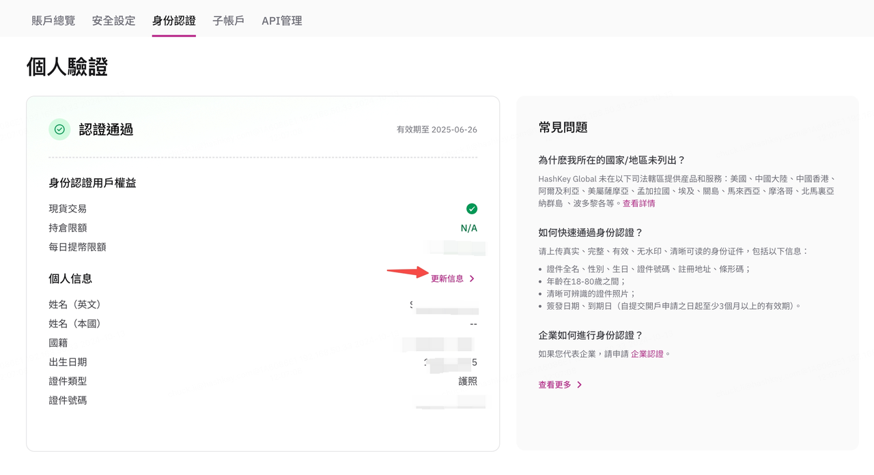Click the 更新信息 link
This screenshot has height=475, width=874.
[447, 278]
